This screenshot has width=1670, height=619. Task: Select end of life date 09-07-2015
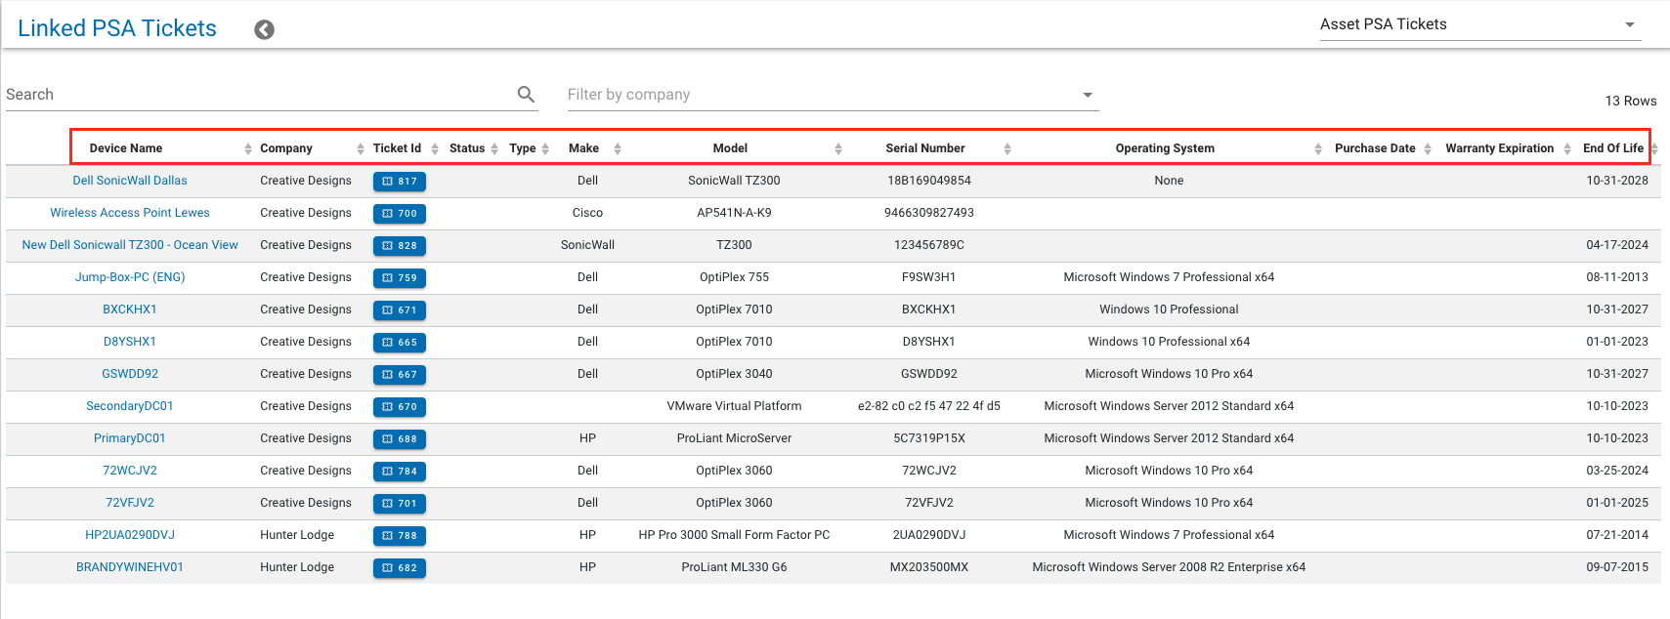[x=1617, y=567]
